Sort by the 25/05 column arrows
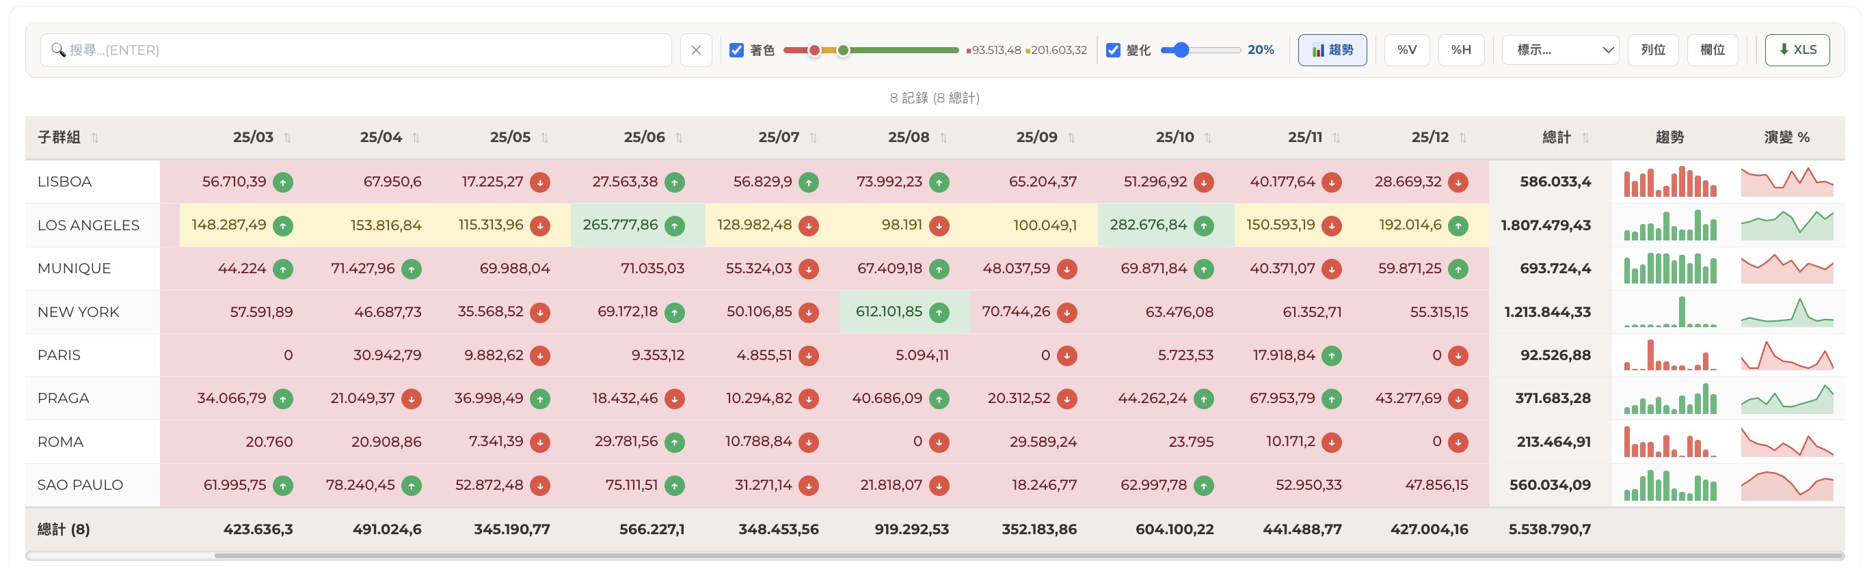The image size is (1865, 567). [544, 137]
